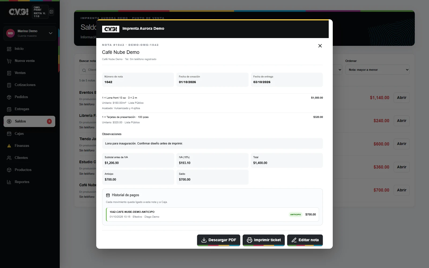Expand Marina Demo account menu

[50, 33]
